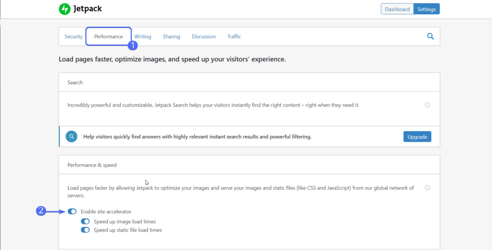Click the Settings button
Image resolution: width=492 pixels, height=250 pixels.
(x=427, y=9)
